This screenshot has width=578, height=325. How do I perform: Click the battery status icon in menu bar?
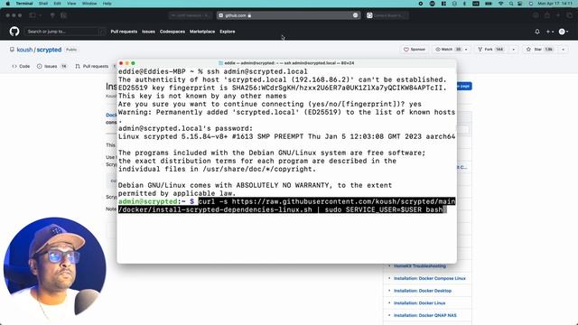489,4
